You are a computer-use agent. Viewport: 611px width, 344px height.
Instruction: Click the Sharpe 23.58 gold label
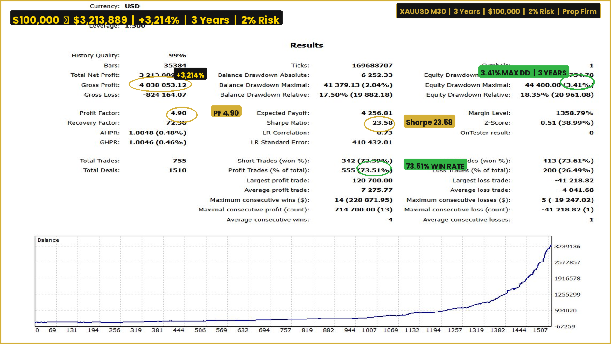[429, 122]
